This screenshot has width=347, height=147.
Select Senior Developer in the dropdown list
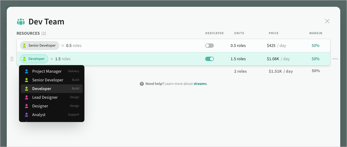48,80
